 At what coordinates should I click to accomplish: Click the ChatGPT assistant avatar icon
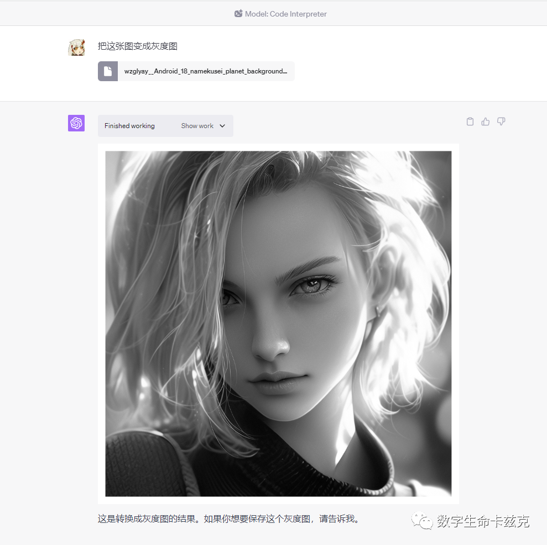click(76, 123)
